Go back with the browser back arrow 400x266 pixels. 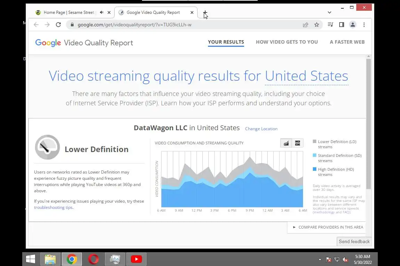point(36,25)
